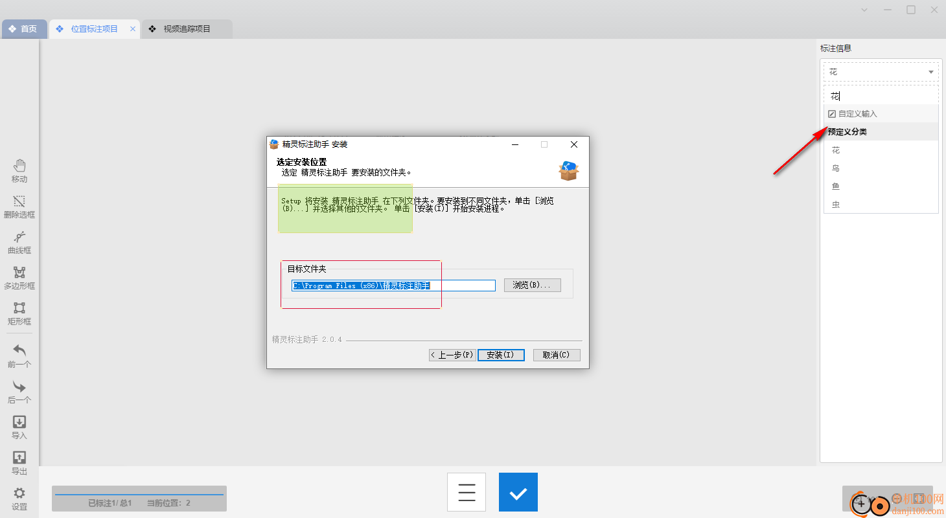946x518 pixels.
Task: Click the 预定义分类 header
Action: [x=881, y=131]
